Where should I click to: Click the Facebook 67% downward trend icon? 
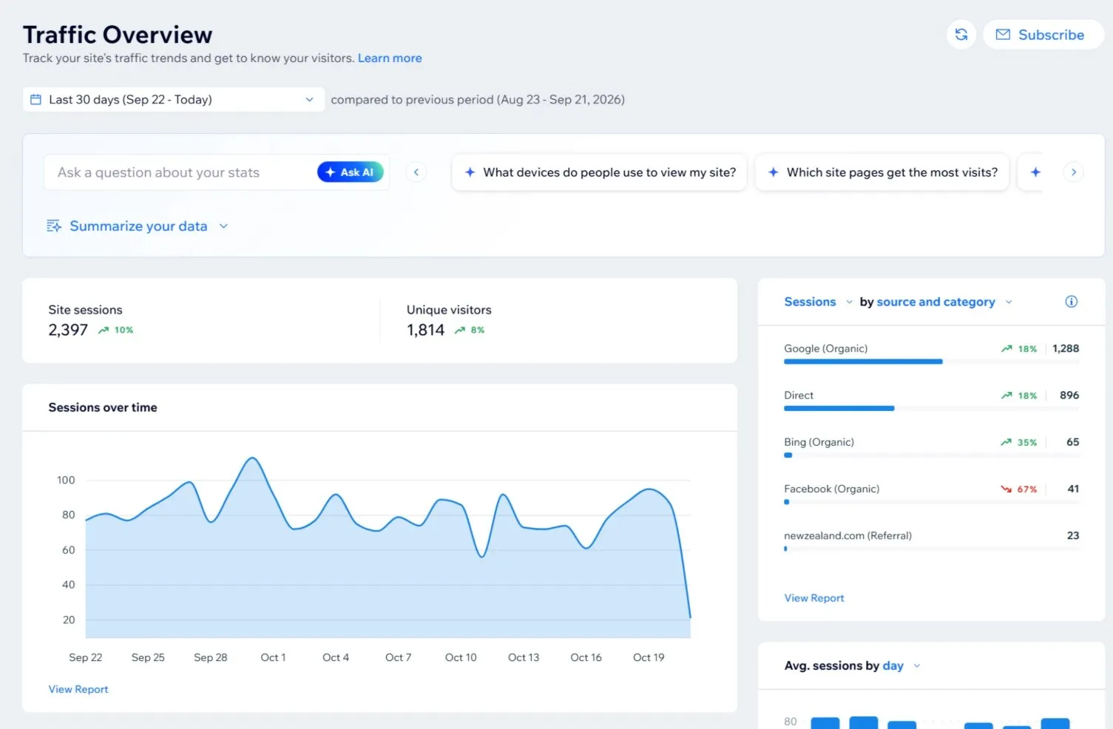pos(1006,489)
